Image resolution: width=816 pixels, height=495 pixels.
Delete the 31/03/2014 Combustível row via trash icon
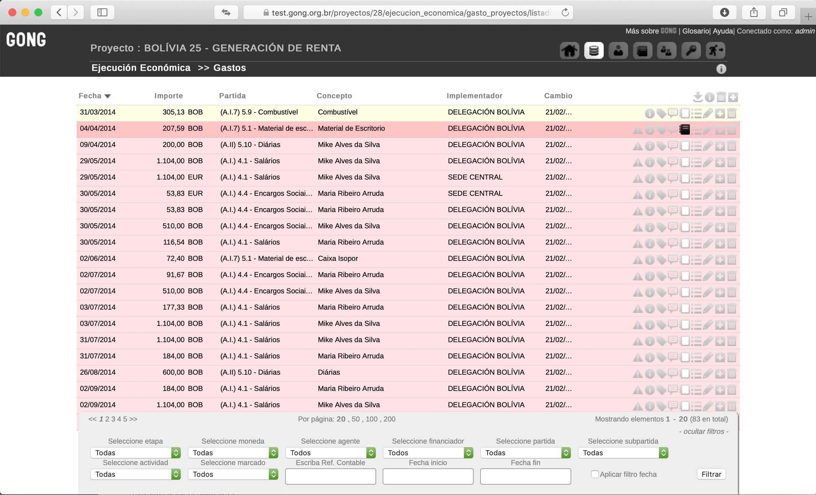732,113
